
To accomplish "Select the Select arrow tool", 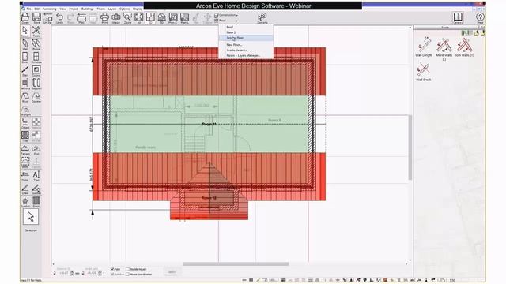I will tap(25, 32).
